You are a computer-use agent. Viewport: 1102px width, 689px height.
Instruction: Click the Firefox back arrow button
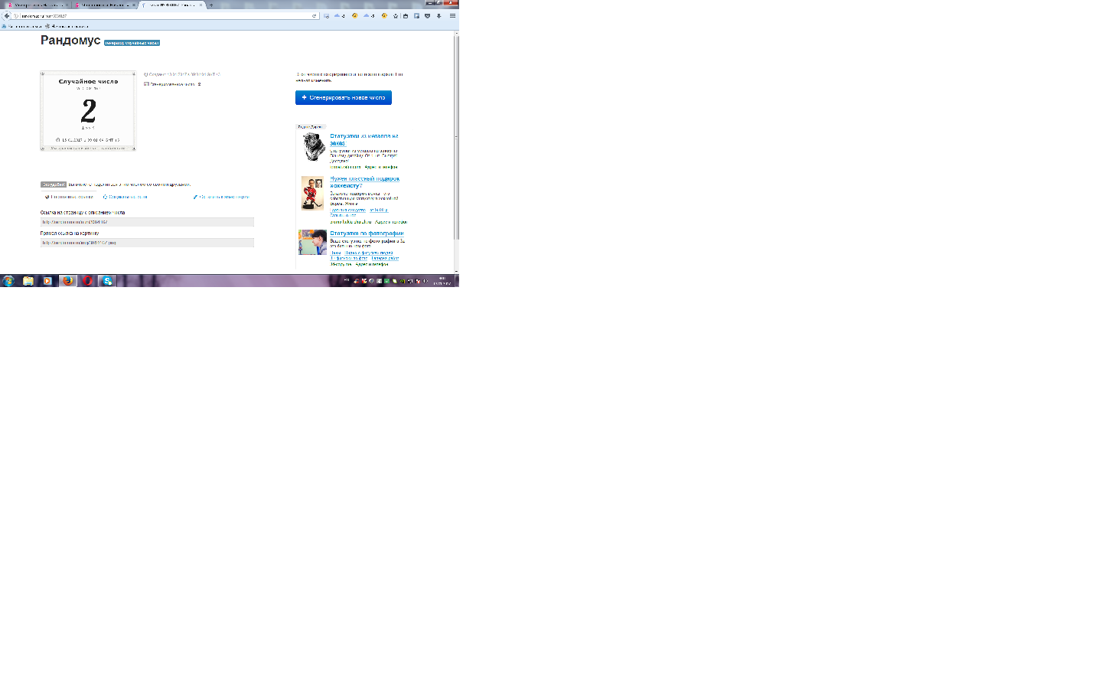coord(7,15)
